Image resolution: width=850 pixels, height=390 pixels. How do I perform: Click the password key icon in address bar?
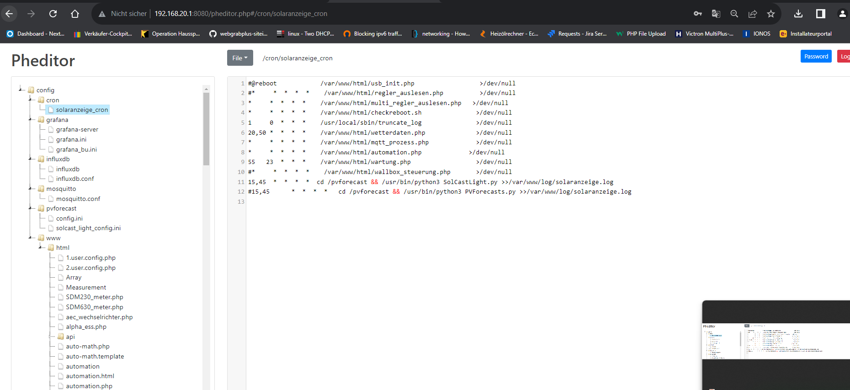[x=698, y=14]
